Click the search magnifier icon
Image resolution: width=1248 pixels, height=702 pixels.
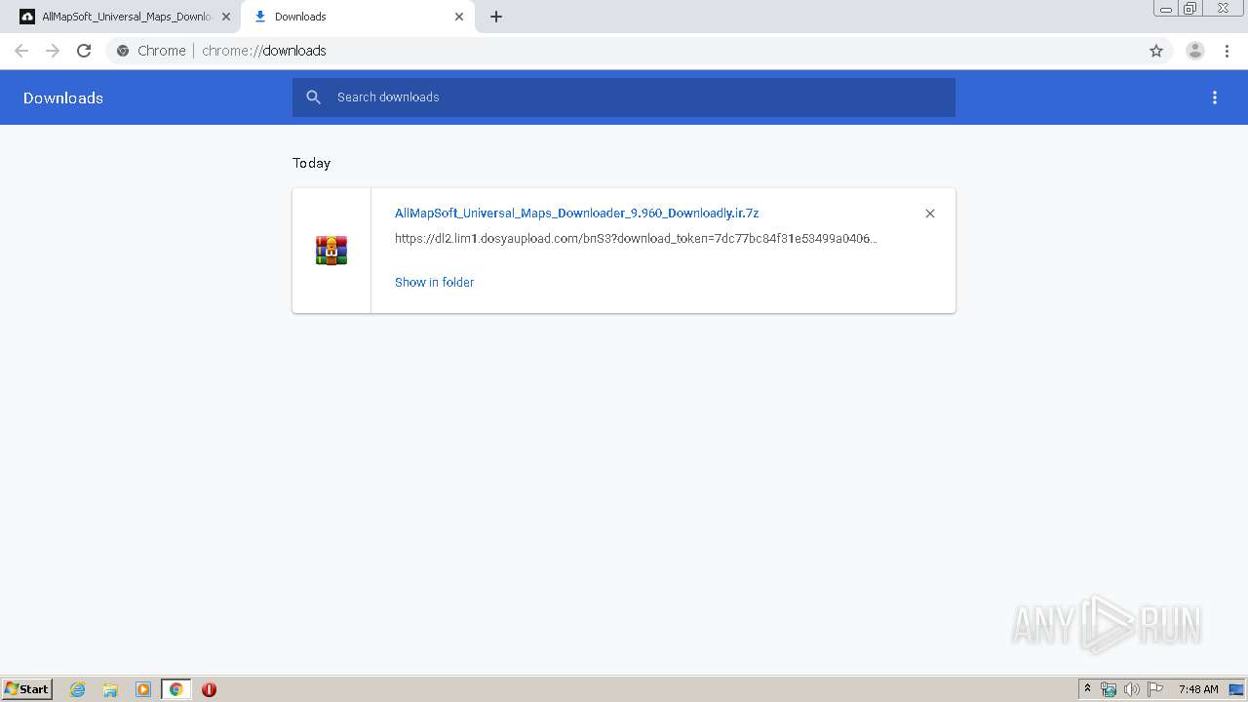(x=313, y=97)
